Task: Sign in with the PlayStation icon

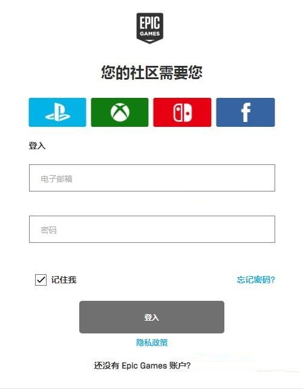Action: (57, 112)
